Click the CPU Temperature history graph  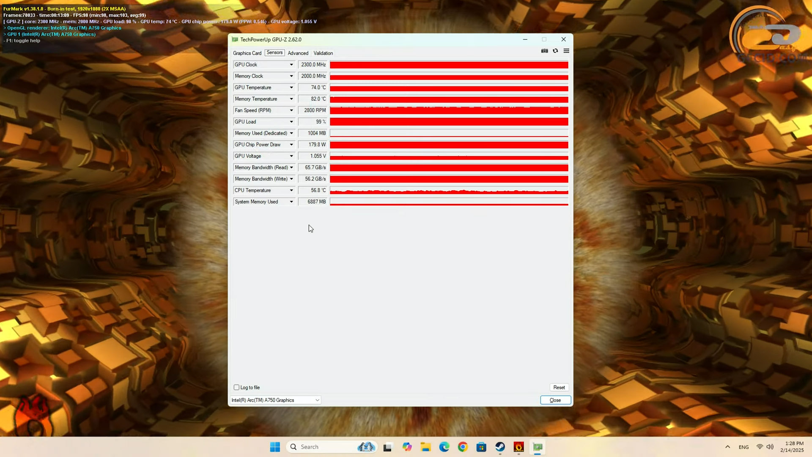[x=449, y=190]
